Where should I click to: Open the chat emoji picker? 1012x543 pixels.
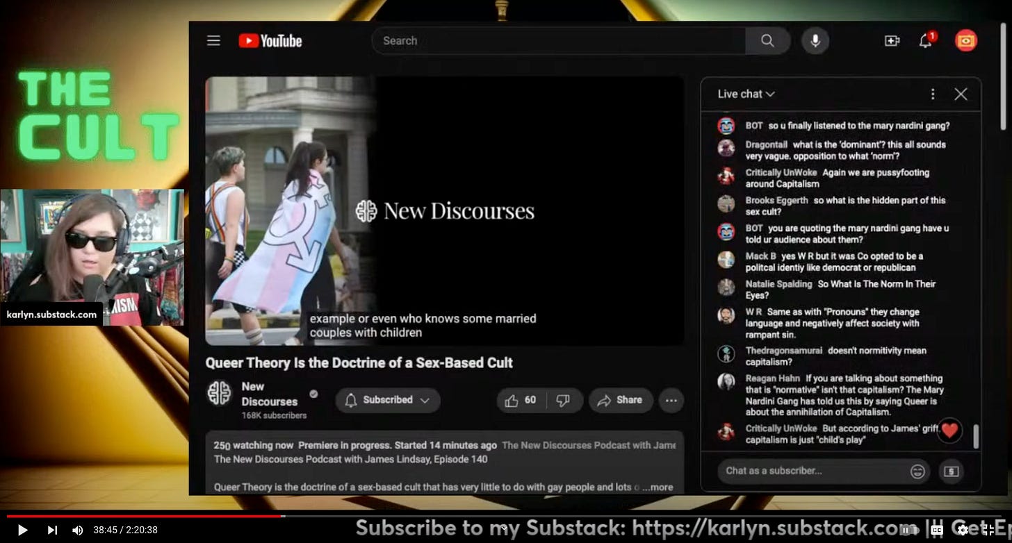point(917,471)
